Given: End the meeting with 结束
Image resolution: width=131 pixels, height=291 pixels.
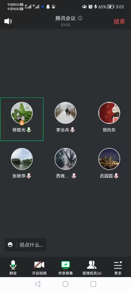Looking at the screenshot, I should point(119,22).
